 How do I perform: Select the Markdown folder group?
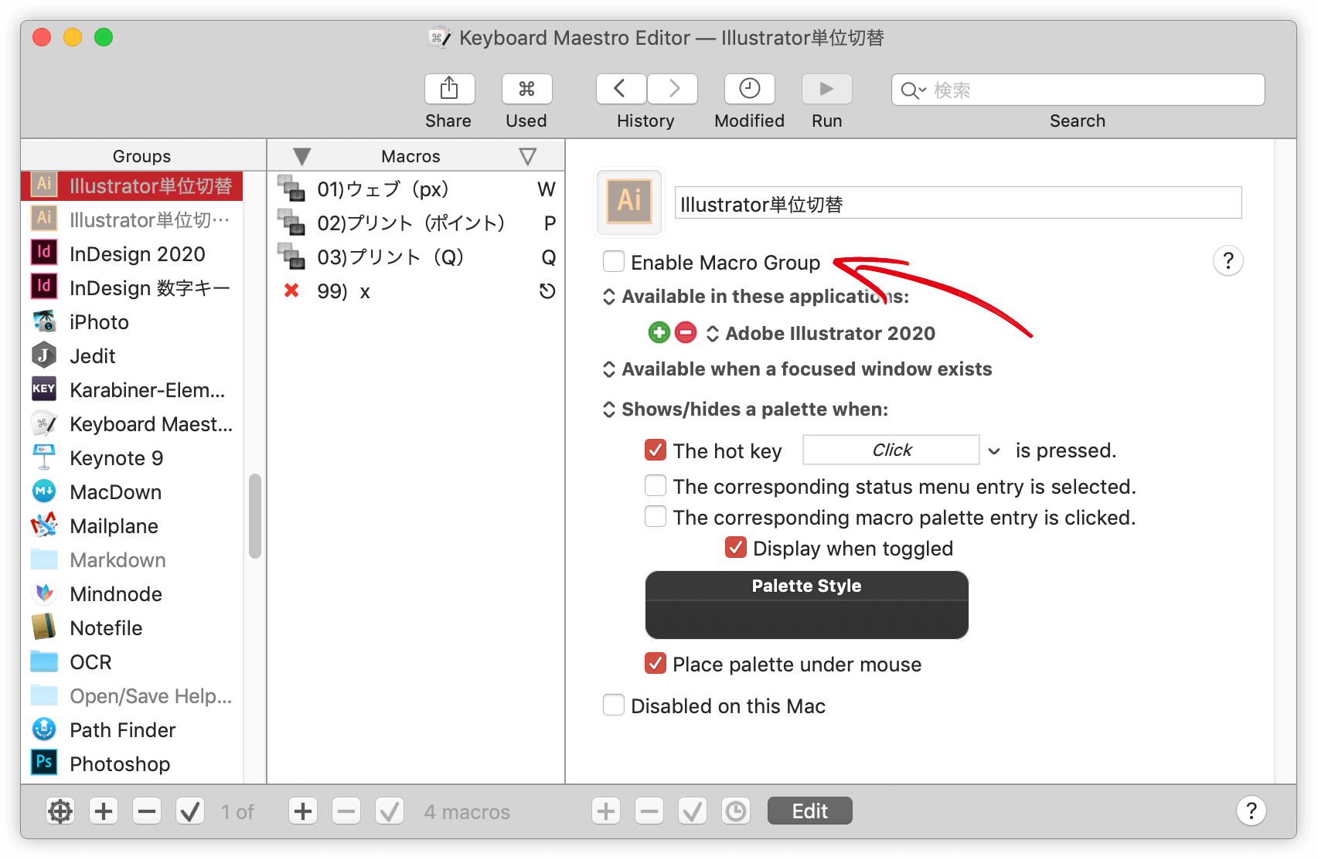pyautogui.click(x=132, y=559)
